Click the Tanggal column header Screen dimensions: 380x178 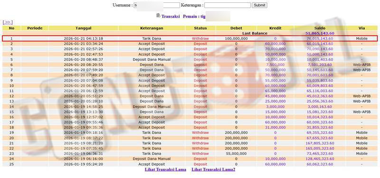(84, 28)
